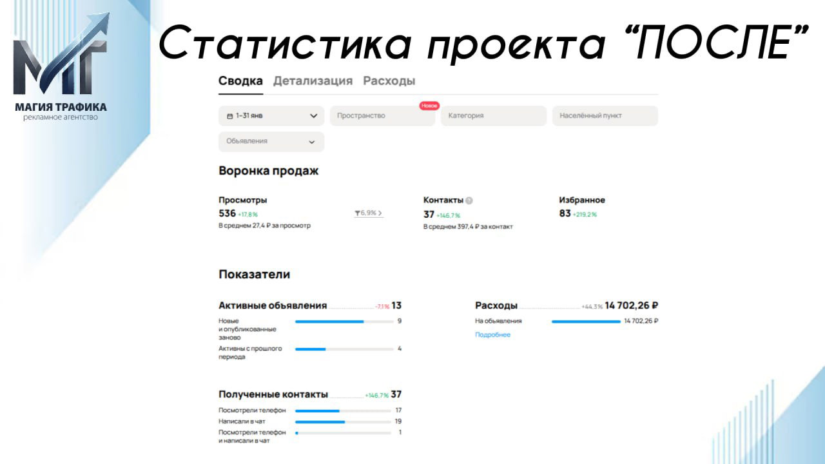The image size is (825, 464).
Task: Open the Подробнее link under Расходы
Action: (x=492, y=335)
